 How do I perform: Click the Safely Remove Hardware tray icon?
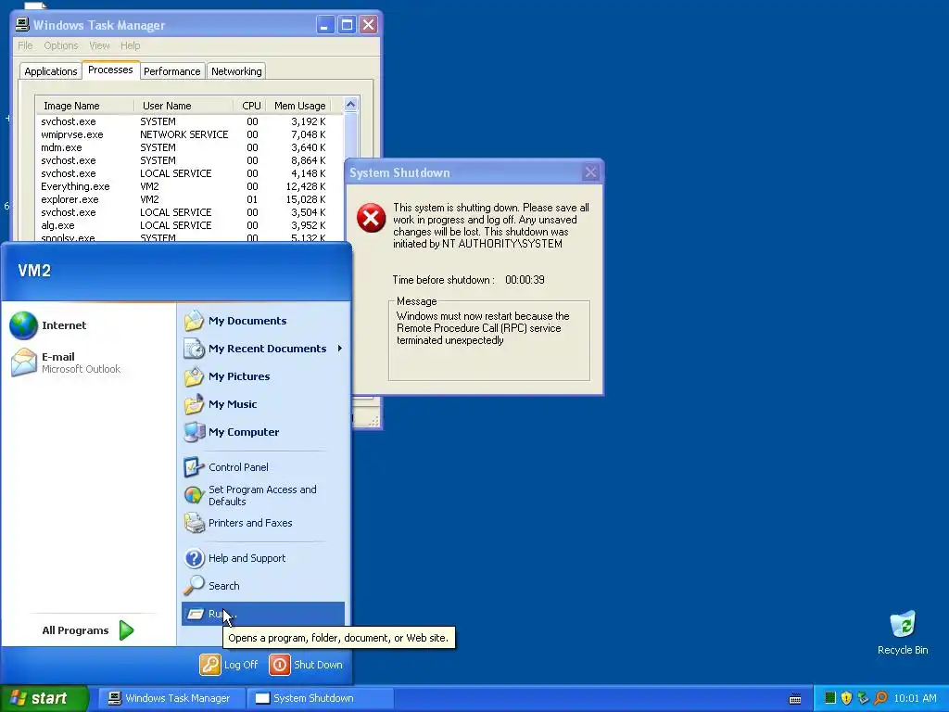click(864, 698)
